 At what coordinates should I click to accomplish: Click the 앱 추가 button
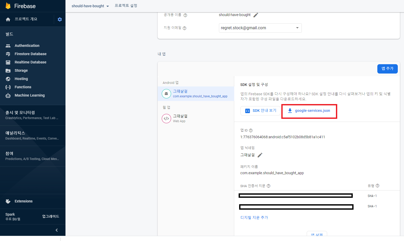[387, 69]
